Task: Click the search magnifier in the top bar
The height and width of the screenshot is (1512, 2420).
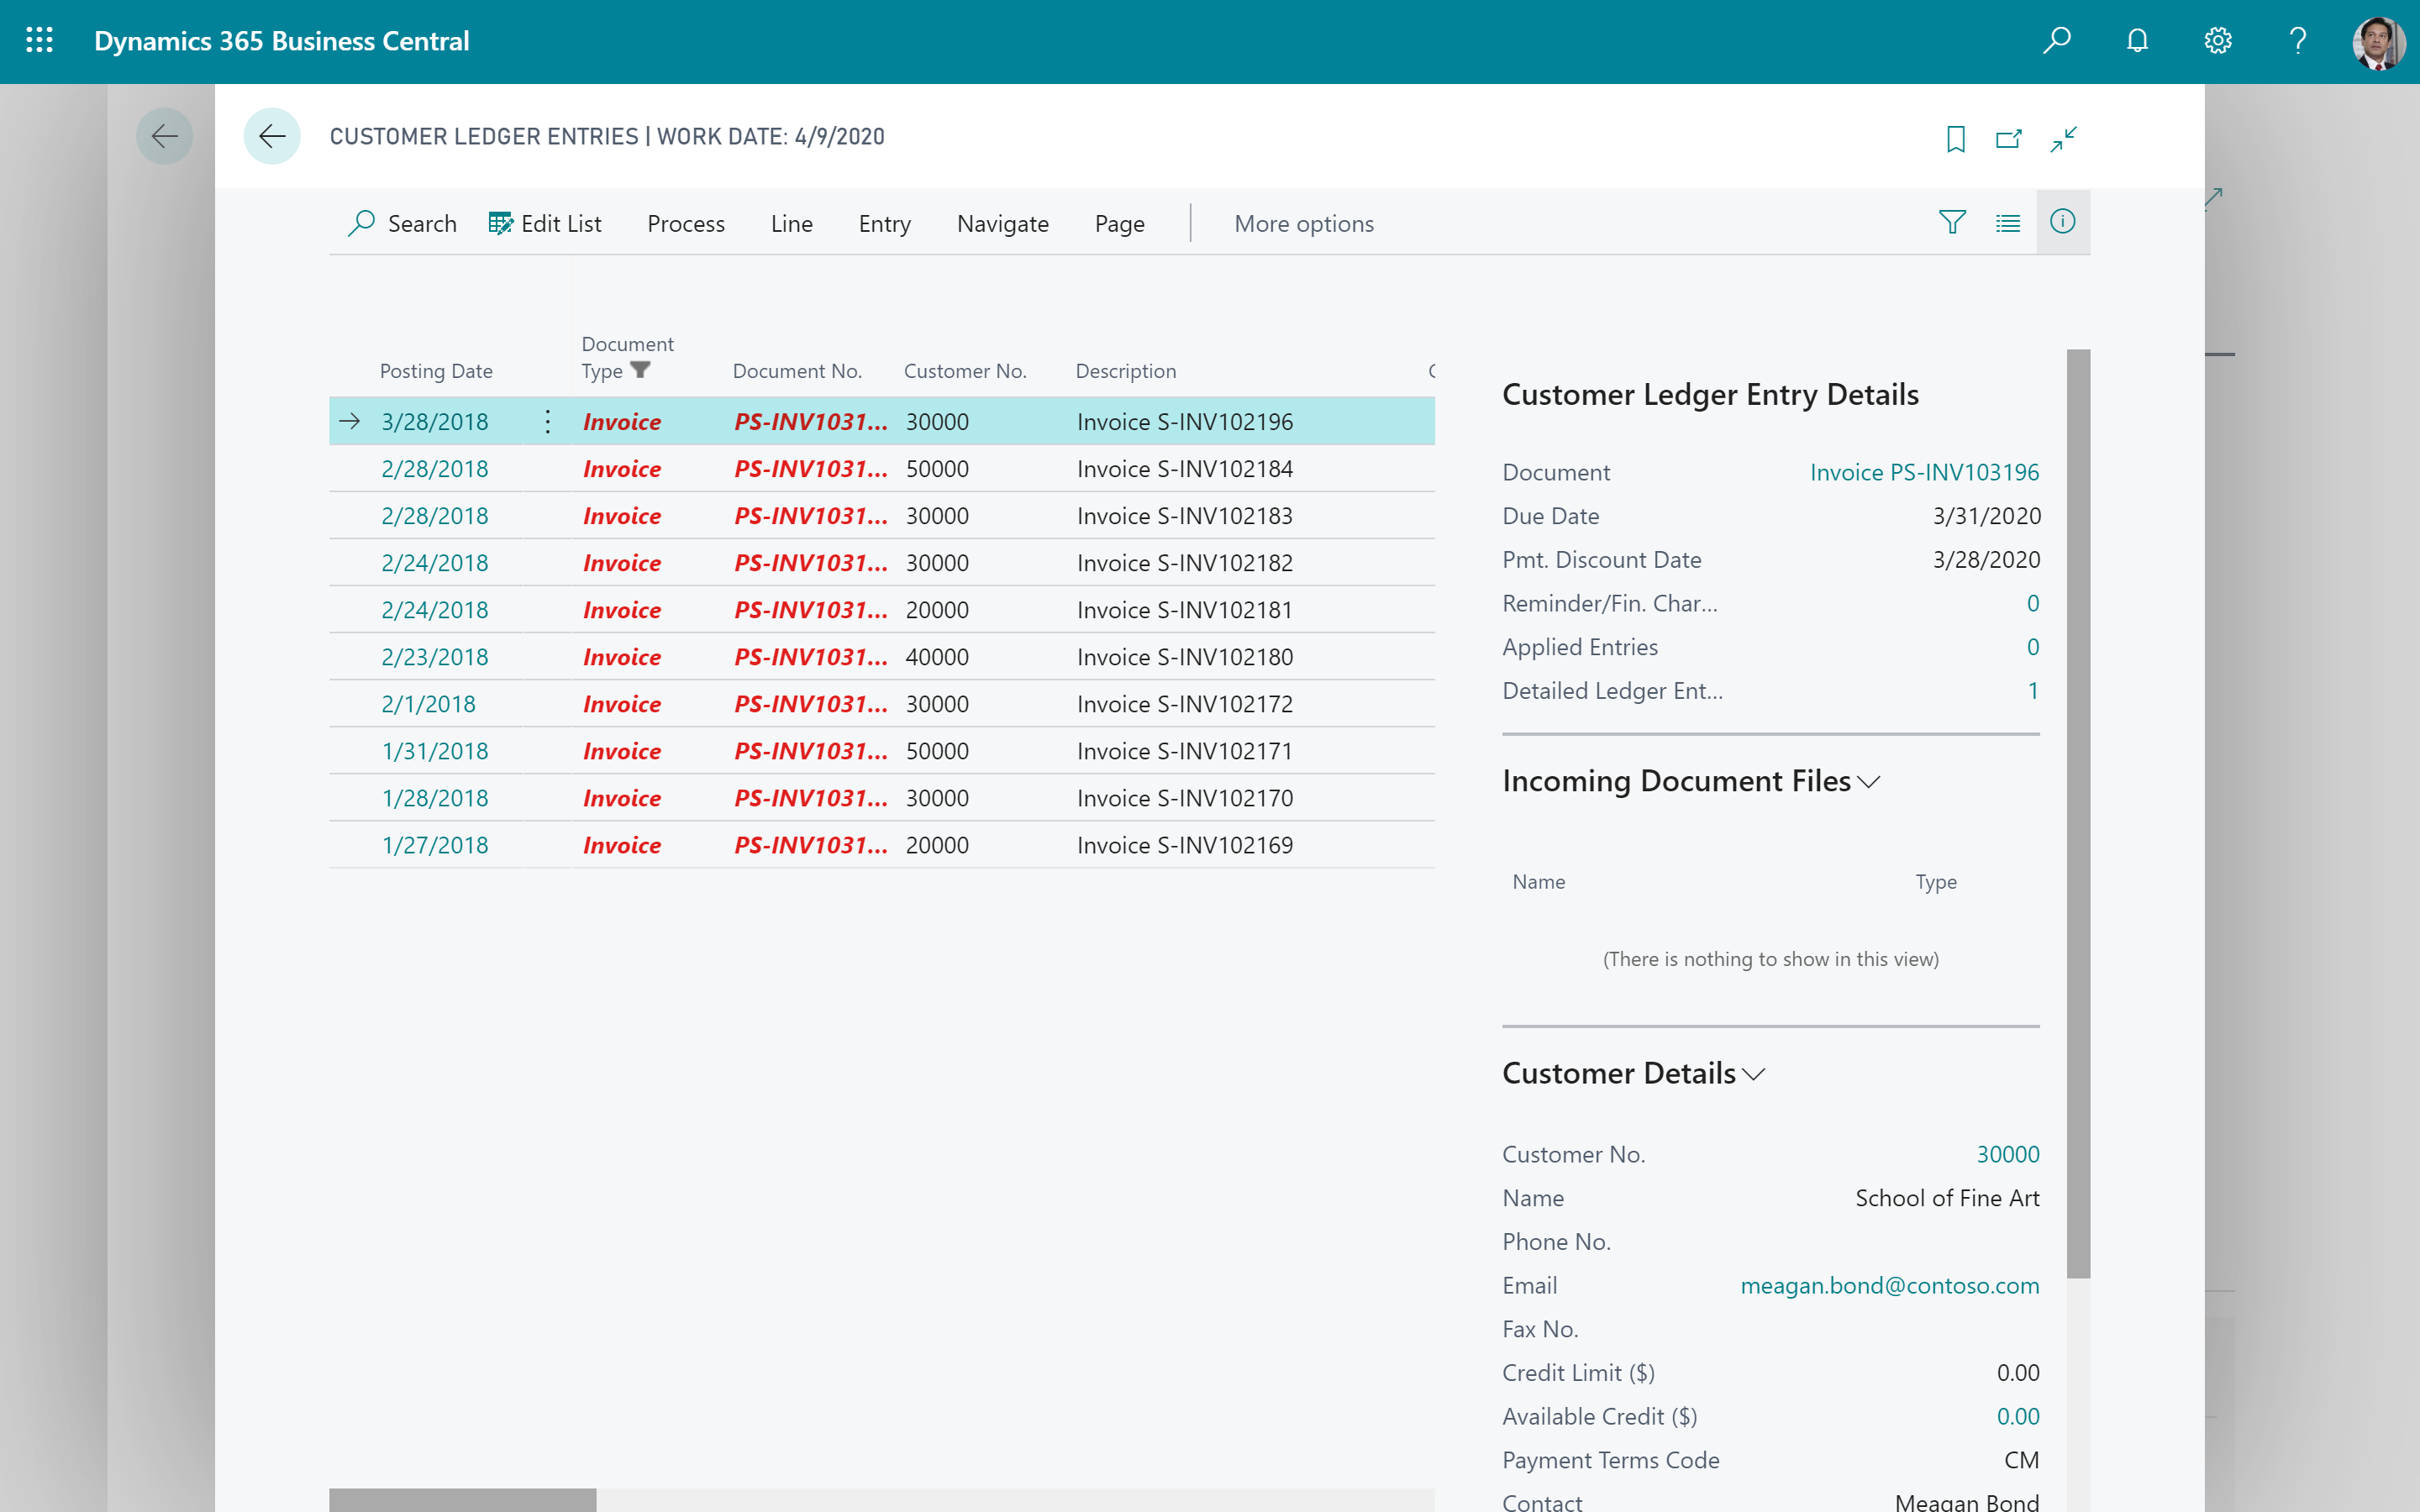Action: tap(2057, 41)
